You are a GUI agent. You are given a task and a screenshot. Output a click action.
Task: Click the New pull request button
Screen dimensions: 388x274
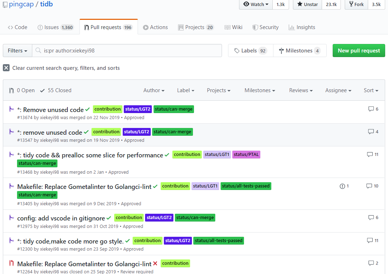[x=359, y=51]
